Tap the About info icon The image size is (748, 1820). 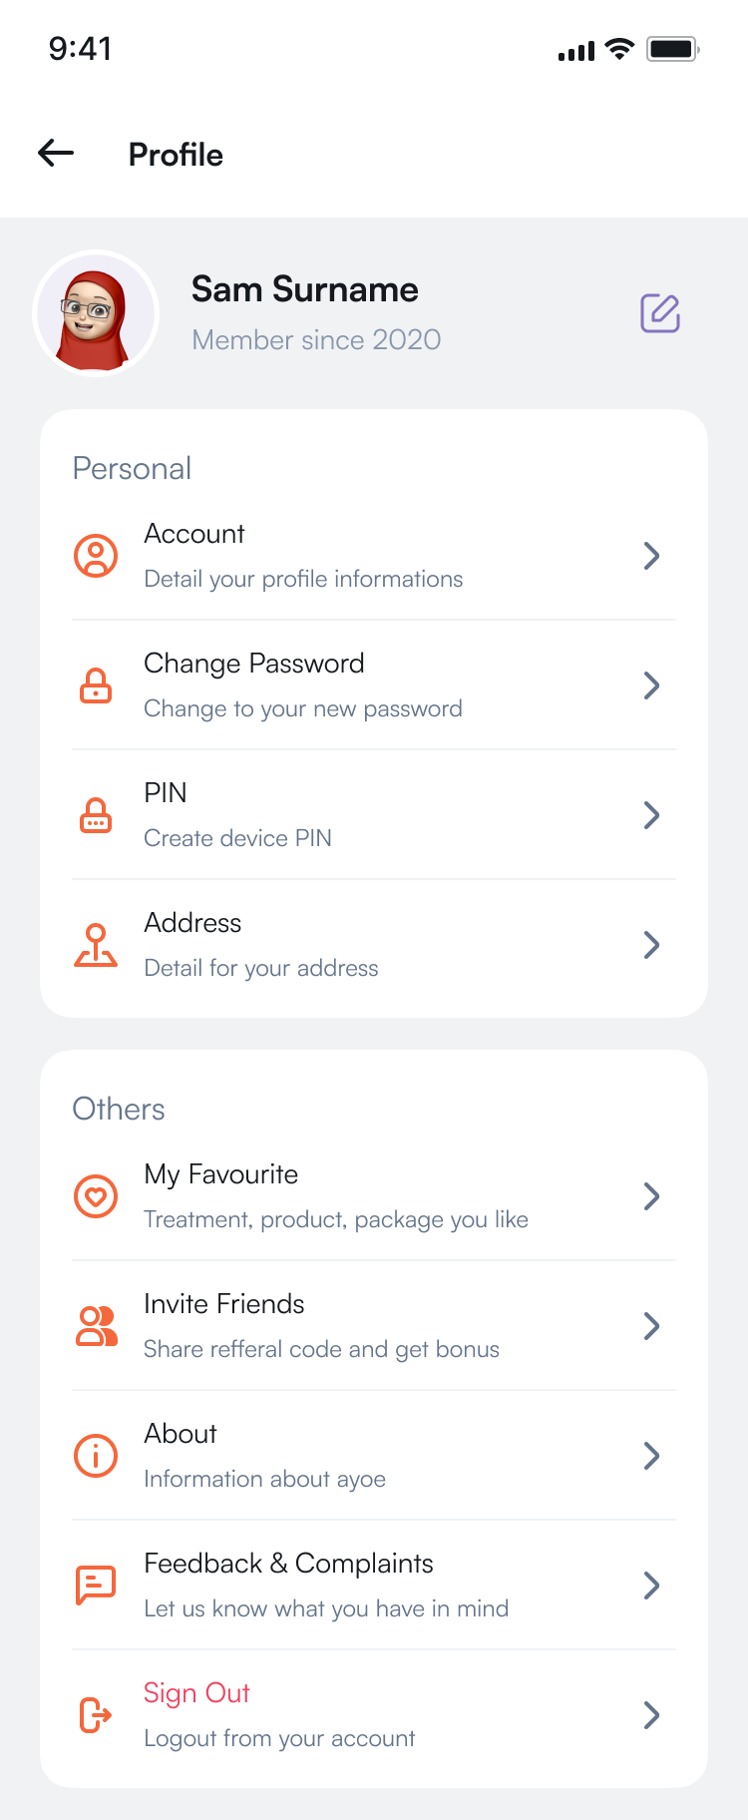point(96,1456)
